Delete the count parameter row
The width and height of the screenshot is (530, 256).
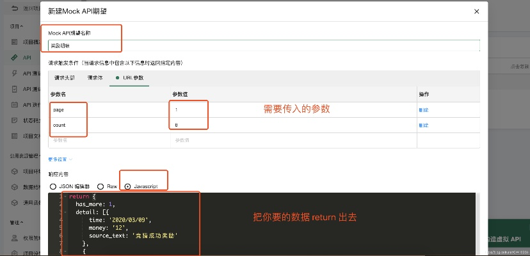coord(424,125)
